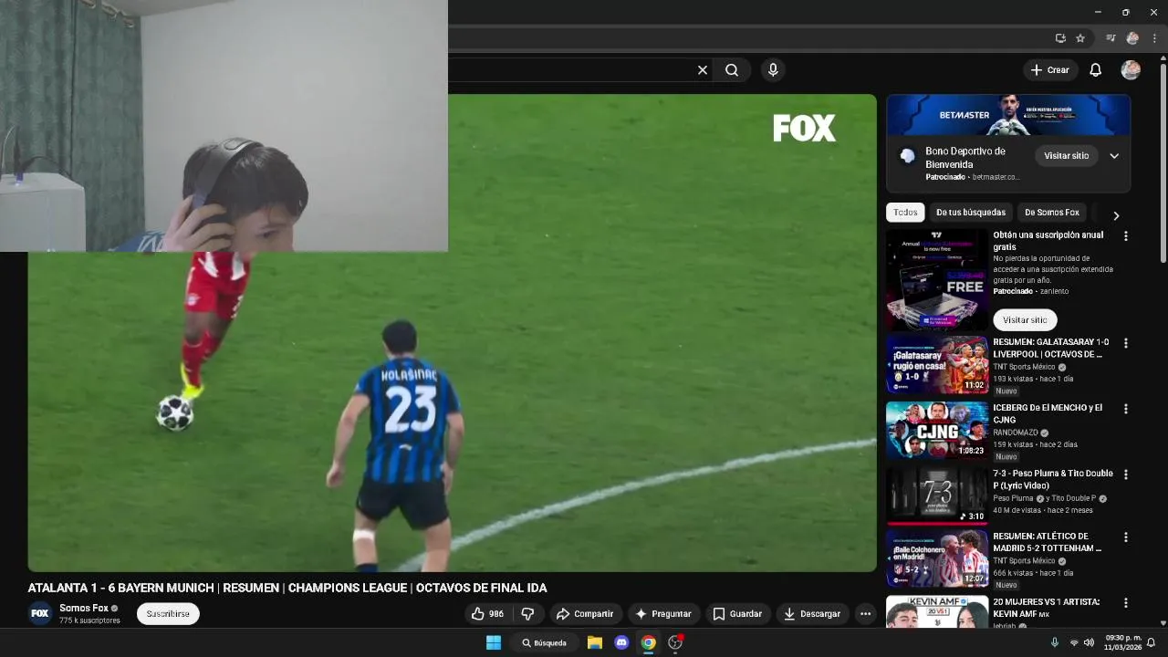
Task: Open the Somos Fox channel name
Action: (84, 608)
